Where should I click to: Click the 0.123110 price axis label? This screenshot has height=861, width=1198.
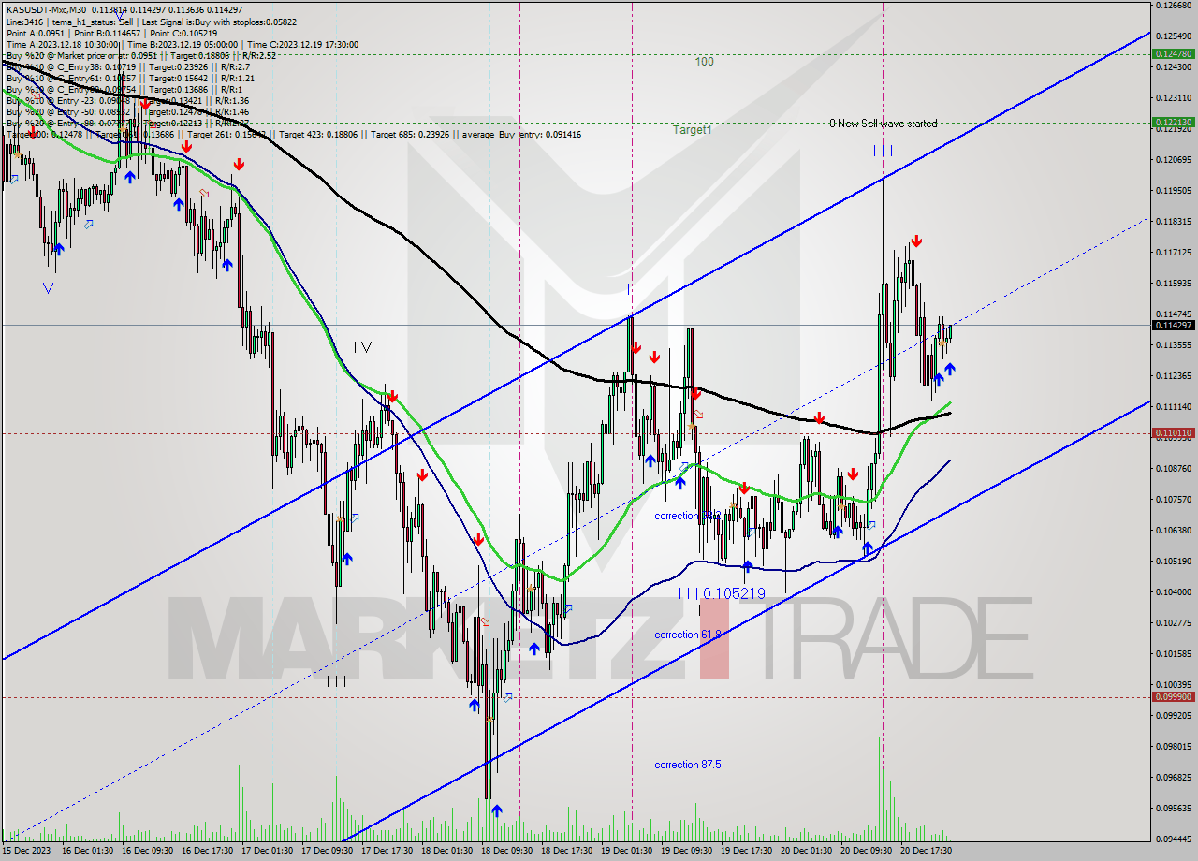tap(1174, 97)
